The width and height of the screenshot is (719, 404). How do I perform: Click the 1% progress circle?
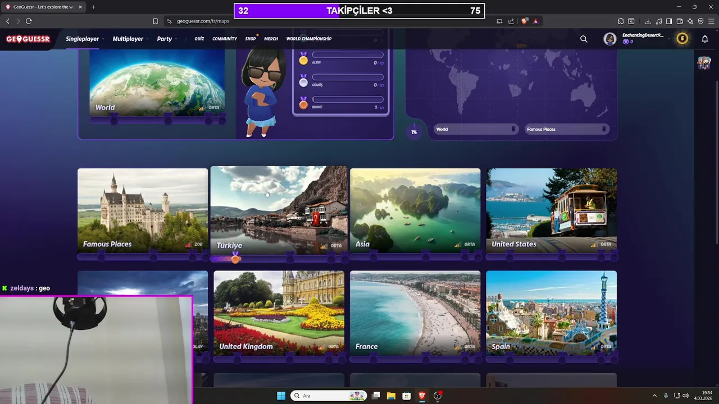coord(414,132)
